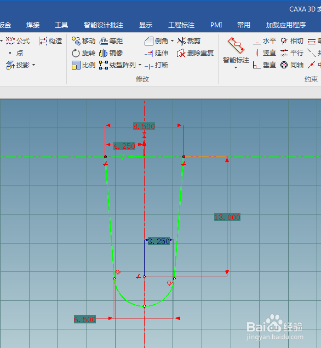Click the left tangent constraint symbol
The image size is (321, 348).
click(x=118, y=272)
